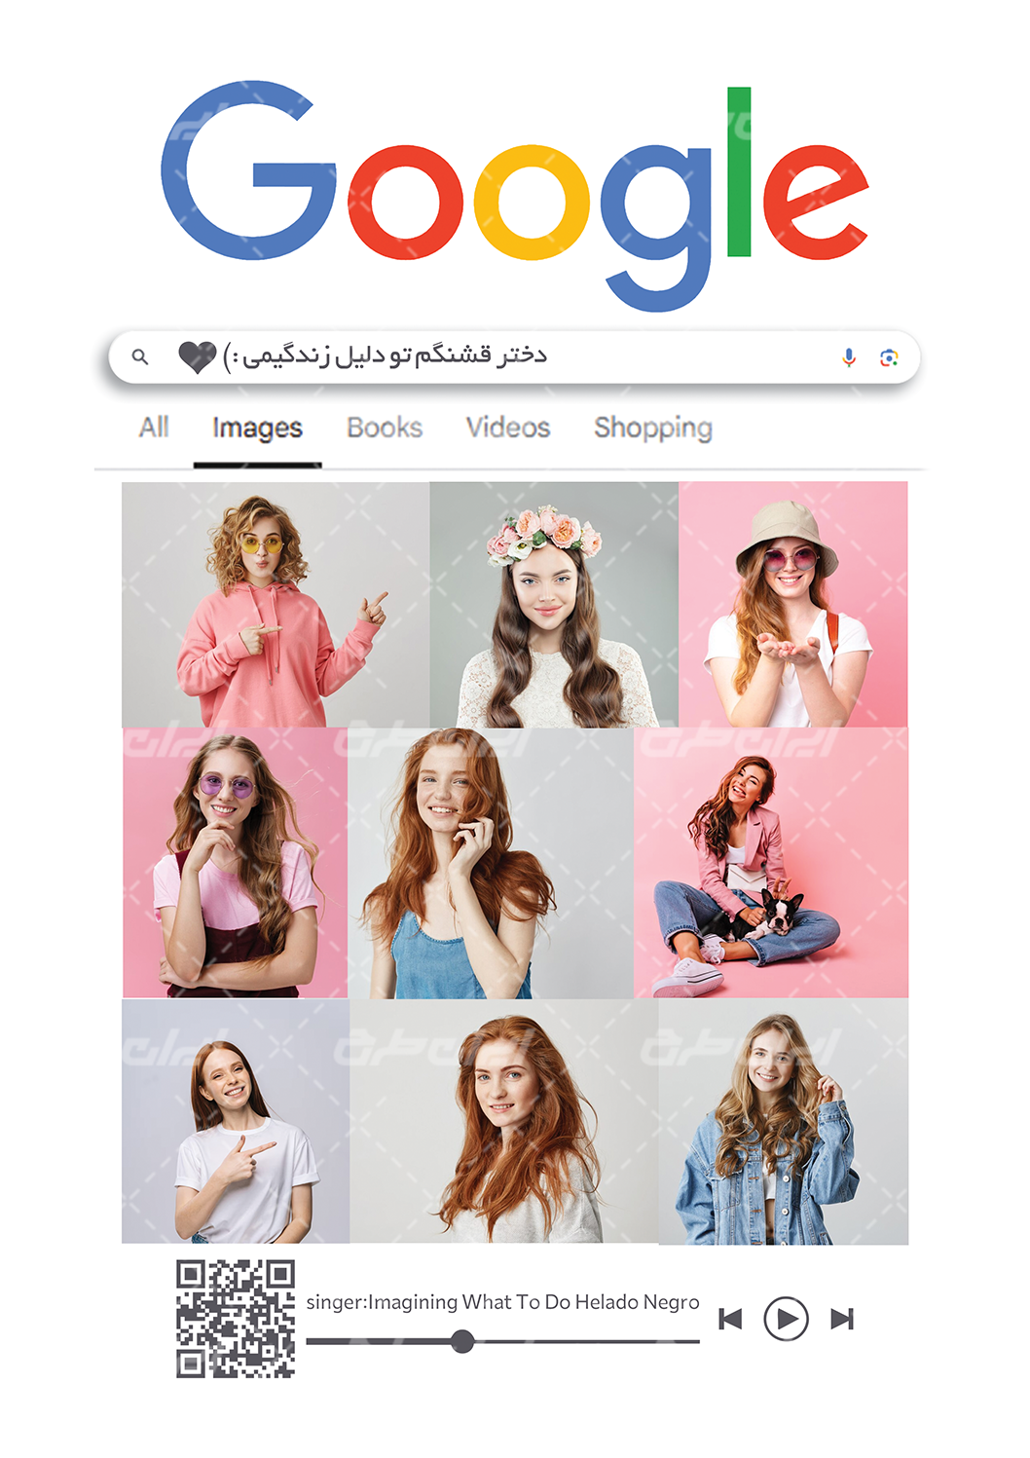The width and height of the screenshot is (1030, 1458).
Task: Open Google Lens camera icon
Action: 889,357
